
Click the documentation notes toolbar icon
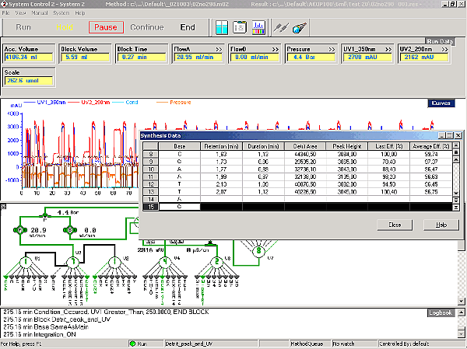click(240, 27)
